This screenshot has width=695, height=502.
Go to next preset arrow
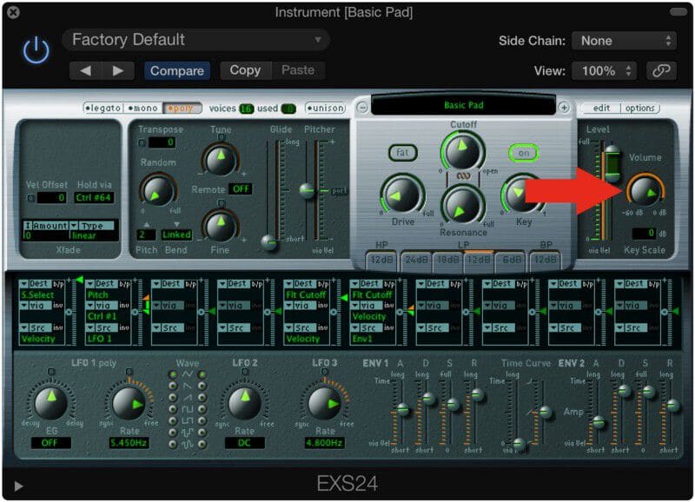click(118, 70)
